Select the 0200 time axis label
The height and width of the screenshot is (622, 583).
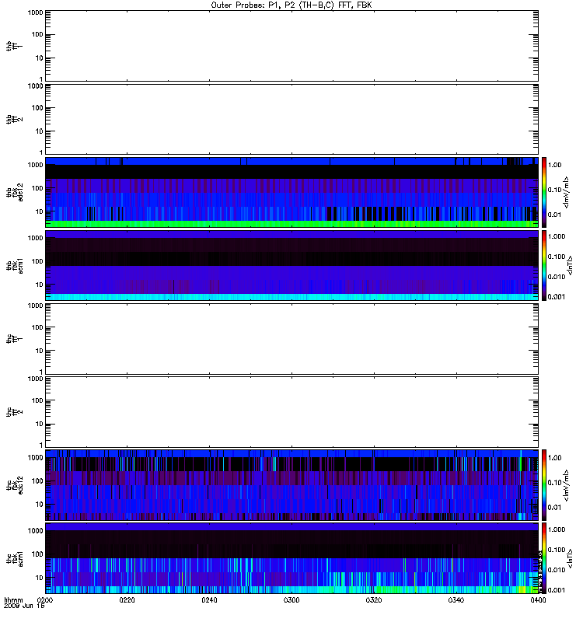coord(45,599)
